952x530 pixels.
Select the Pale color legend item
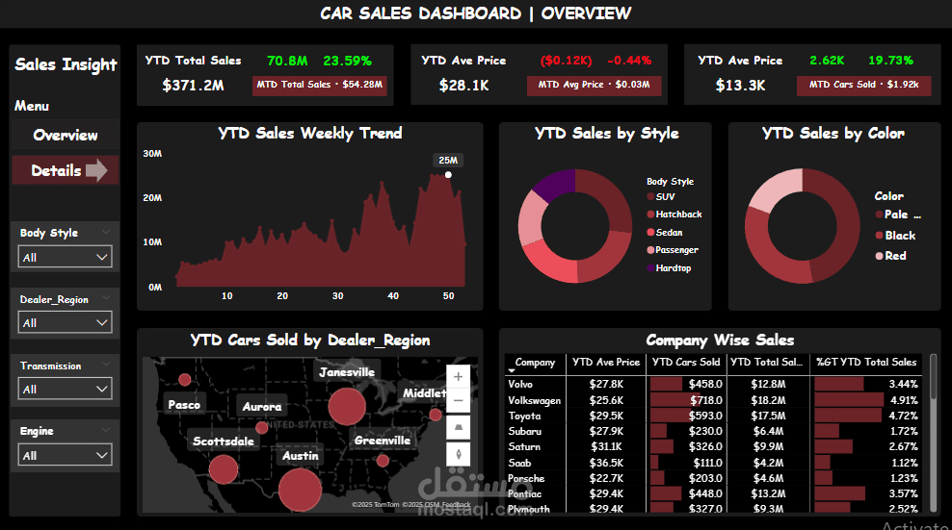[x=898, y=215]
